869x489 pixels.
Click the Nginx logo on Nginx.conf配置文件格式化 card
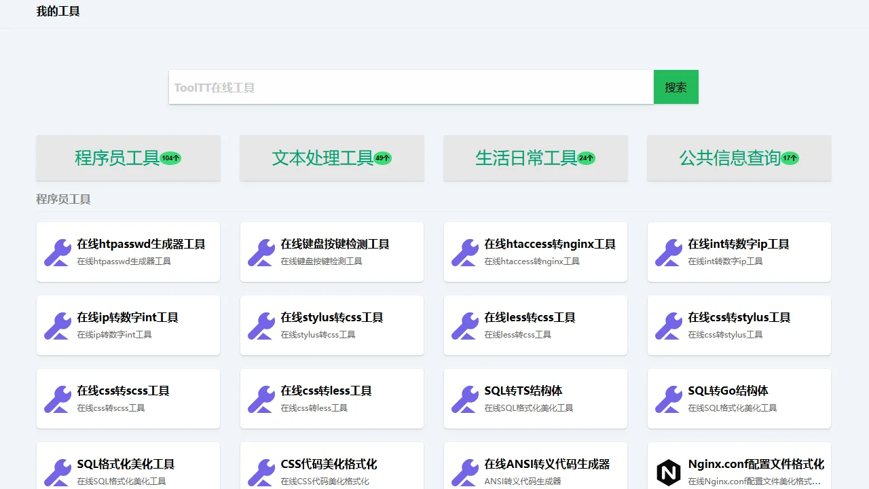(x=668, y=472)
